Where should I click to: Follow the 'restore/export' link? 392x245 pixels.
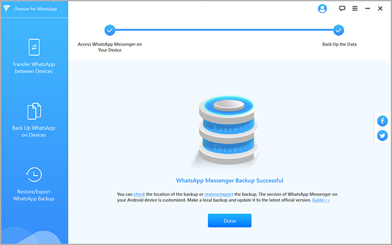coord(219,194)
